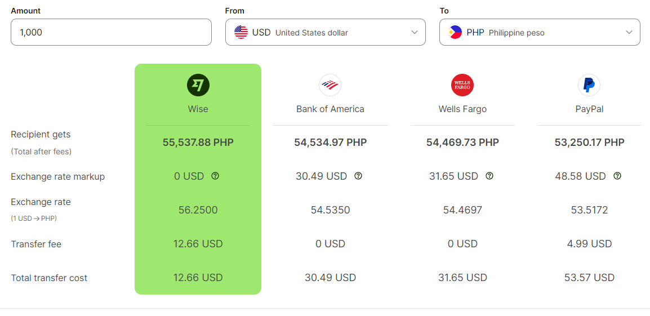Open the USD United States dollar selector
Image resolution: width=650 pixels, height=316 pixels.
326,32
